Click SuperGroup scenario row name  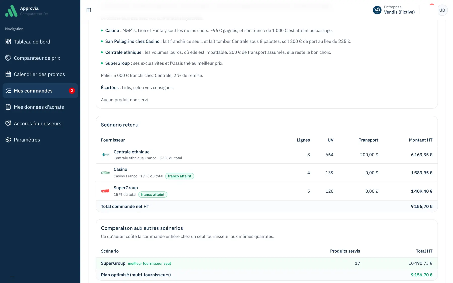[113, 263]
